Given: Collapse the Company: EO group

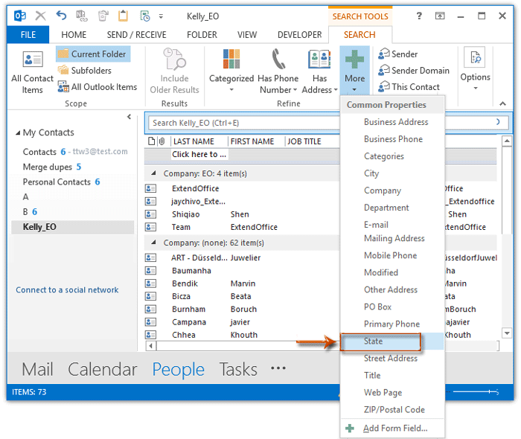Looking at the screenshot, I should pyautogui.click(x=155, y=173).
